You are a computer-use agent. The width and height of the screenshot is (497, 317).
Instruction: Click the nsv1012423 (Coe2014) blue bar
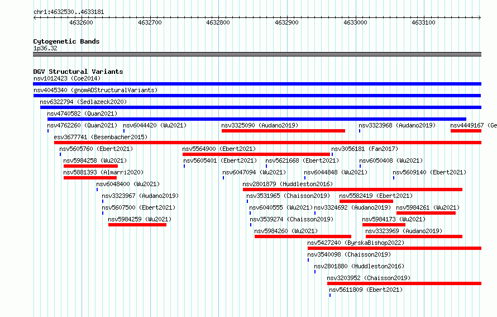click(257, 84)
